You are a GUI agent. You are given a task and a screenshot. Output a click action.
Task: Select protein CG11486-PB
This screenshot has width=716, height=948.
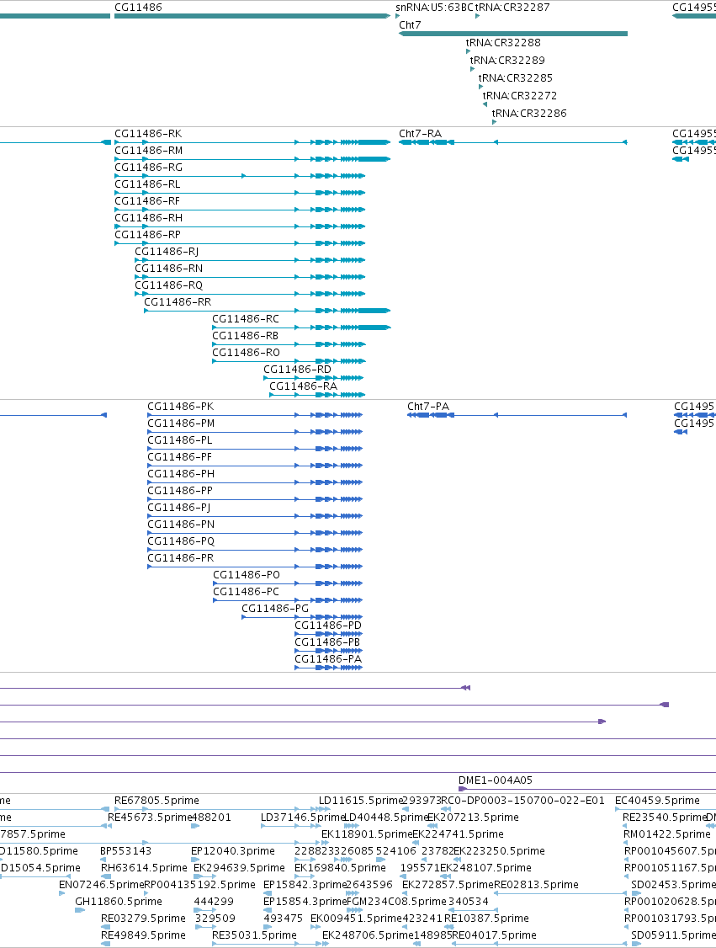coord(327,642)
